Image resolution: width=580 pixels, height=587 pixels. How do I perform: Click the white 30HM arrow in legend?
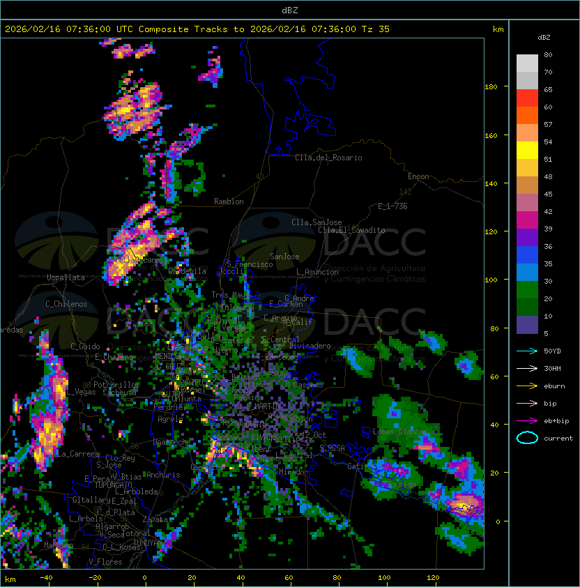[x=527, y=368]
